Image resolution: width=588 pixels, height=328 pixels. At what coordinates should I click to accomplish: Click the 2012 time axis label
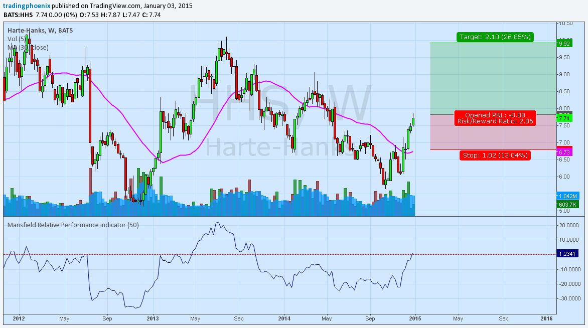click(19, 318)
